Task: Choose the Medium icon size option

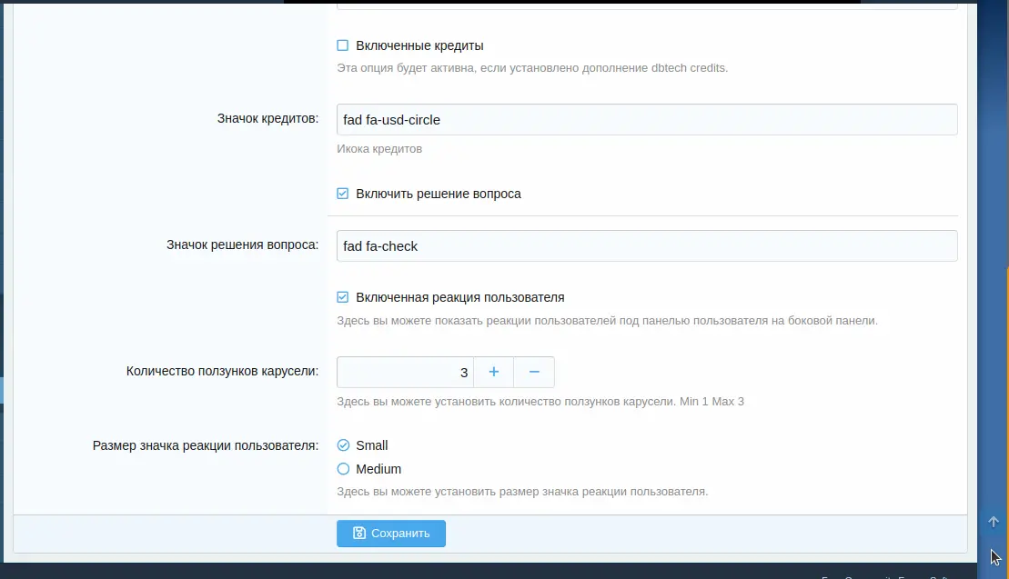Action: pos(343,469)
